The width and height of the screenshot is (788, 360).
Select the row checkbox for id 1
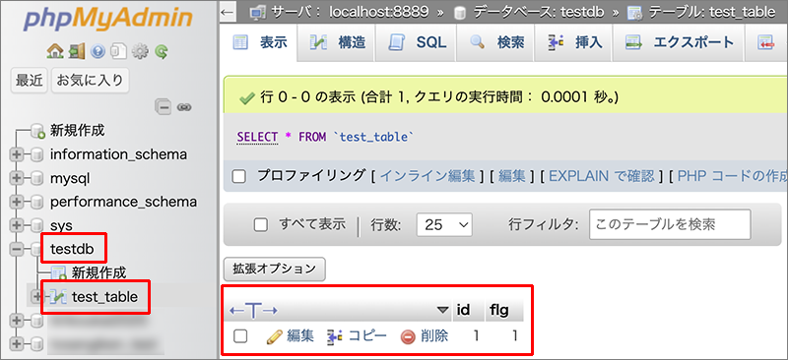click(240, 336)
